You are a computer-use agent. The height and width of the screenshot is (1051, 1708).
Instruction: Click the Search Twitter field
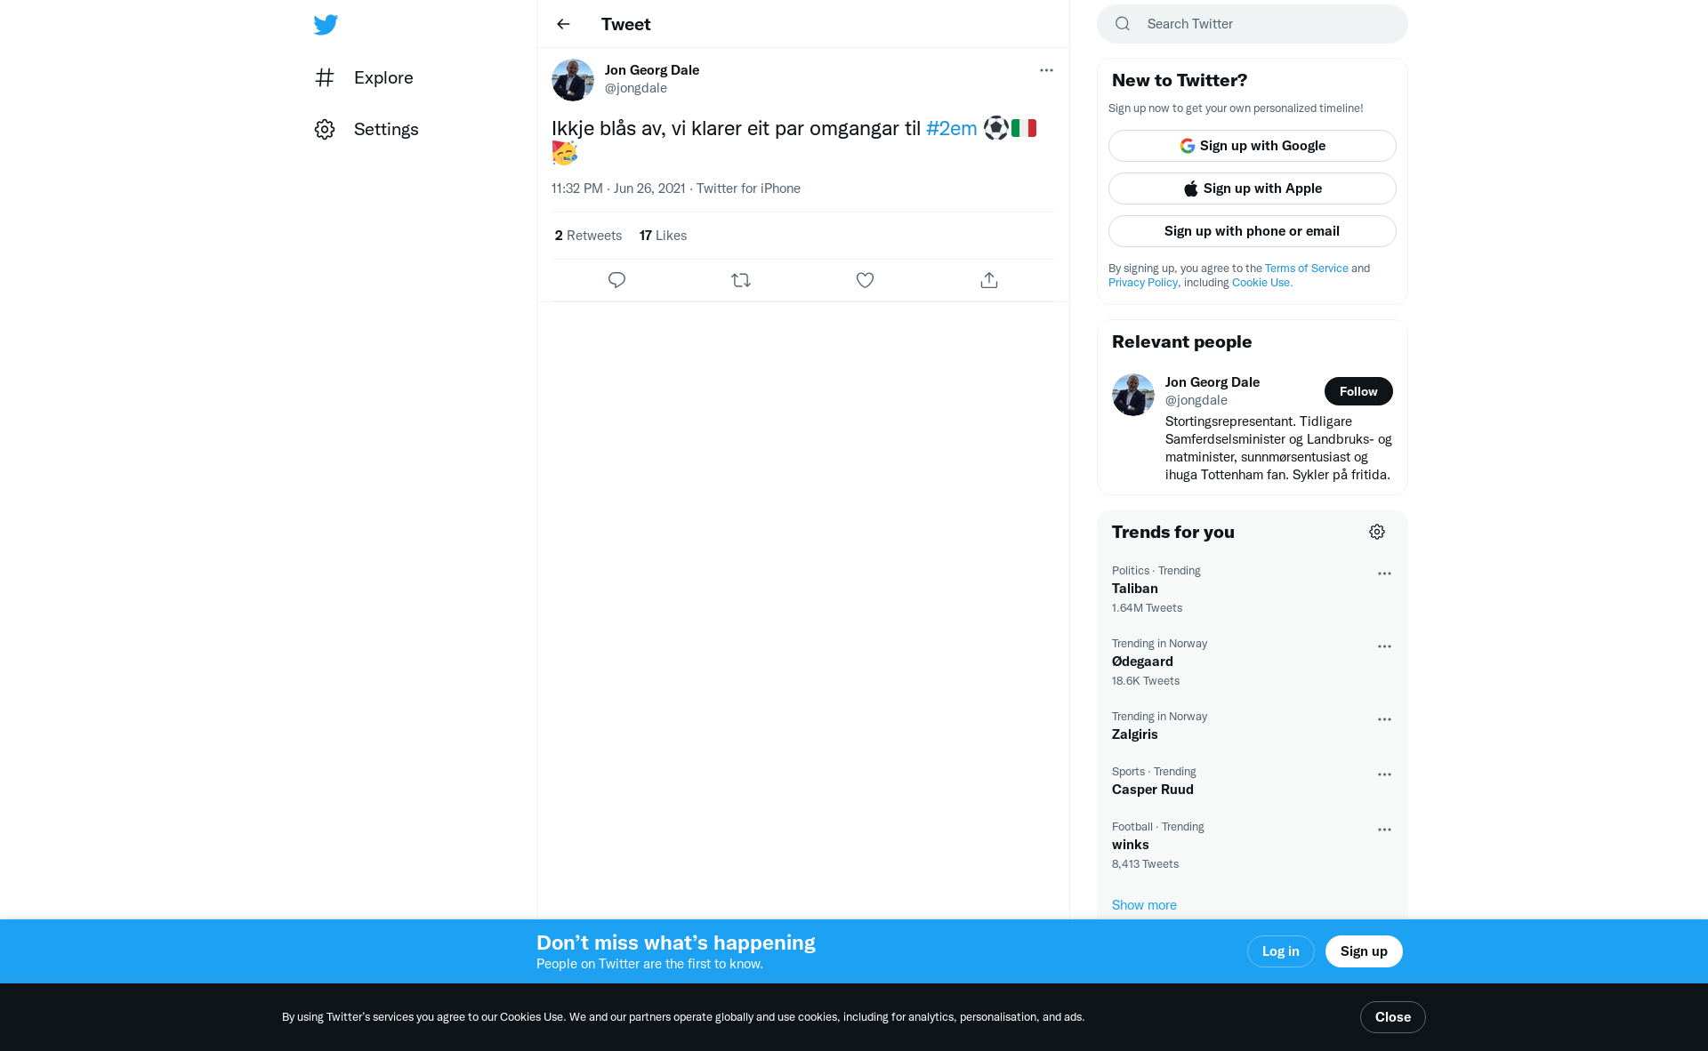pos(1253,24)
